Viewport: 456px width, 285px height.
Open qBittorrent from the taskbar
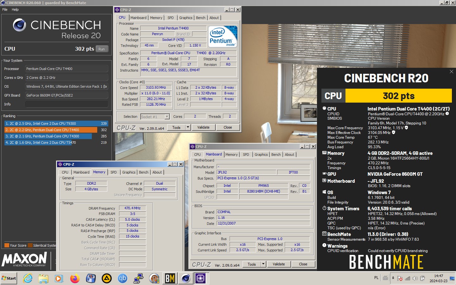coord(123,278)
